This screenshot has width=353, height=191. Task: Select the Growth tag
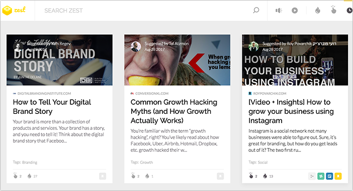(146, 162)
